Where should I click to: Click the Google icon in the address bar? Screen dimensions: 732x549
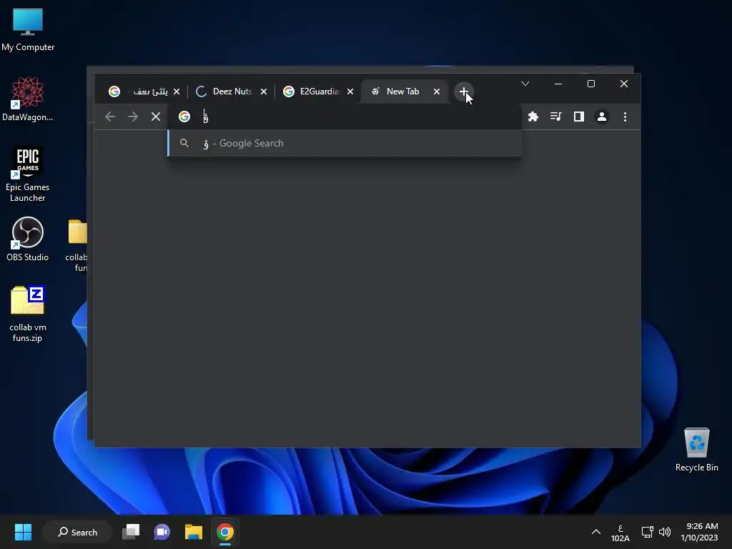coord(184,117)
